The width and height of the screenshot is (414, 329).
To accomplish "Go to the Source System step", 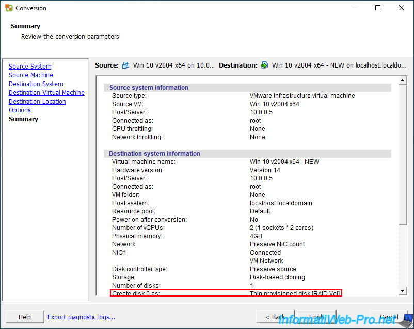I will [x=30, y=66].
